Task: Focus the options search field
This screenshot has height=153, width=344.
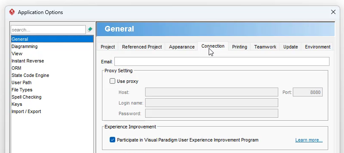Action: [48, 30]
